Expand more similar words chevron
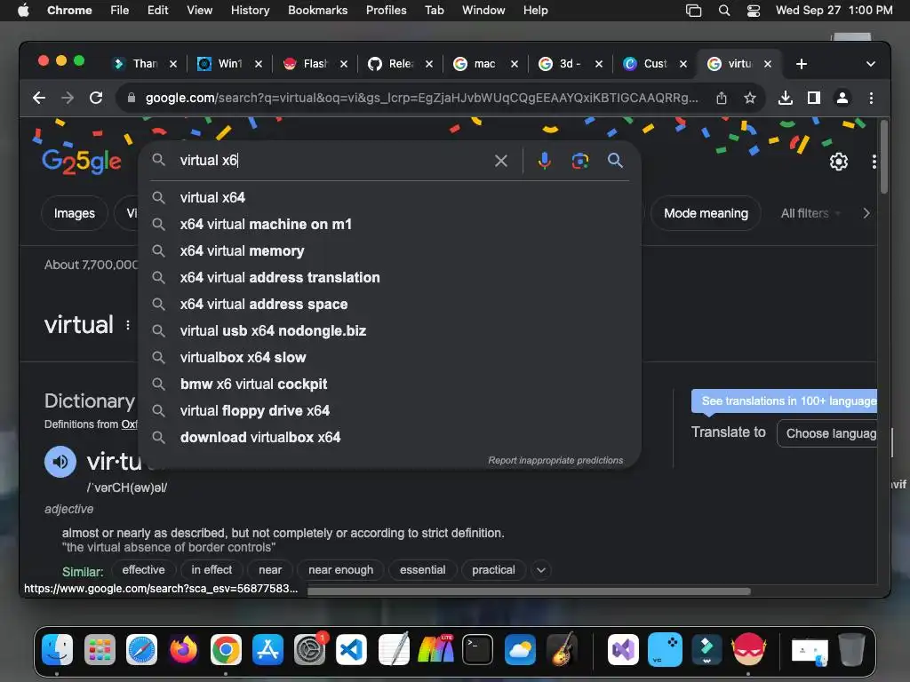Viewport: 910px width, 682px height. 541,570
